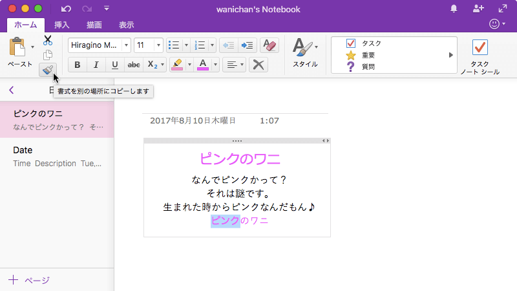The image size is (517, 291).
Task: Apply numbered list
Action: tap(200, 45)
